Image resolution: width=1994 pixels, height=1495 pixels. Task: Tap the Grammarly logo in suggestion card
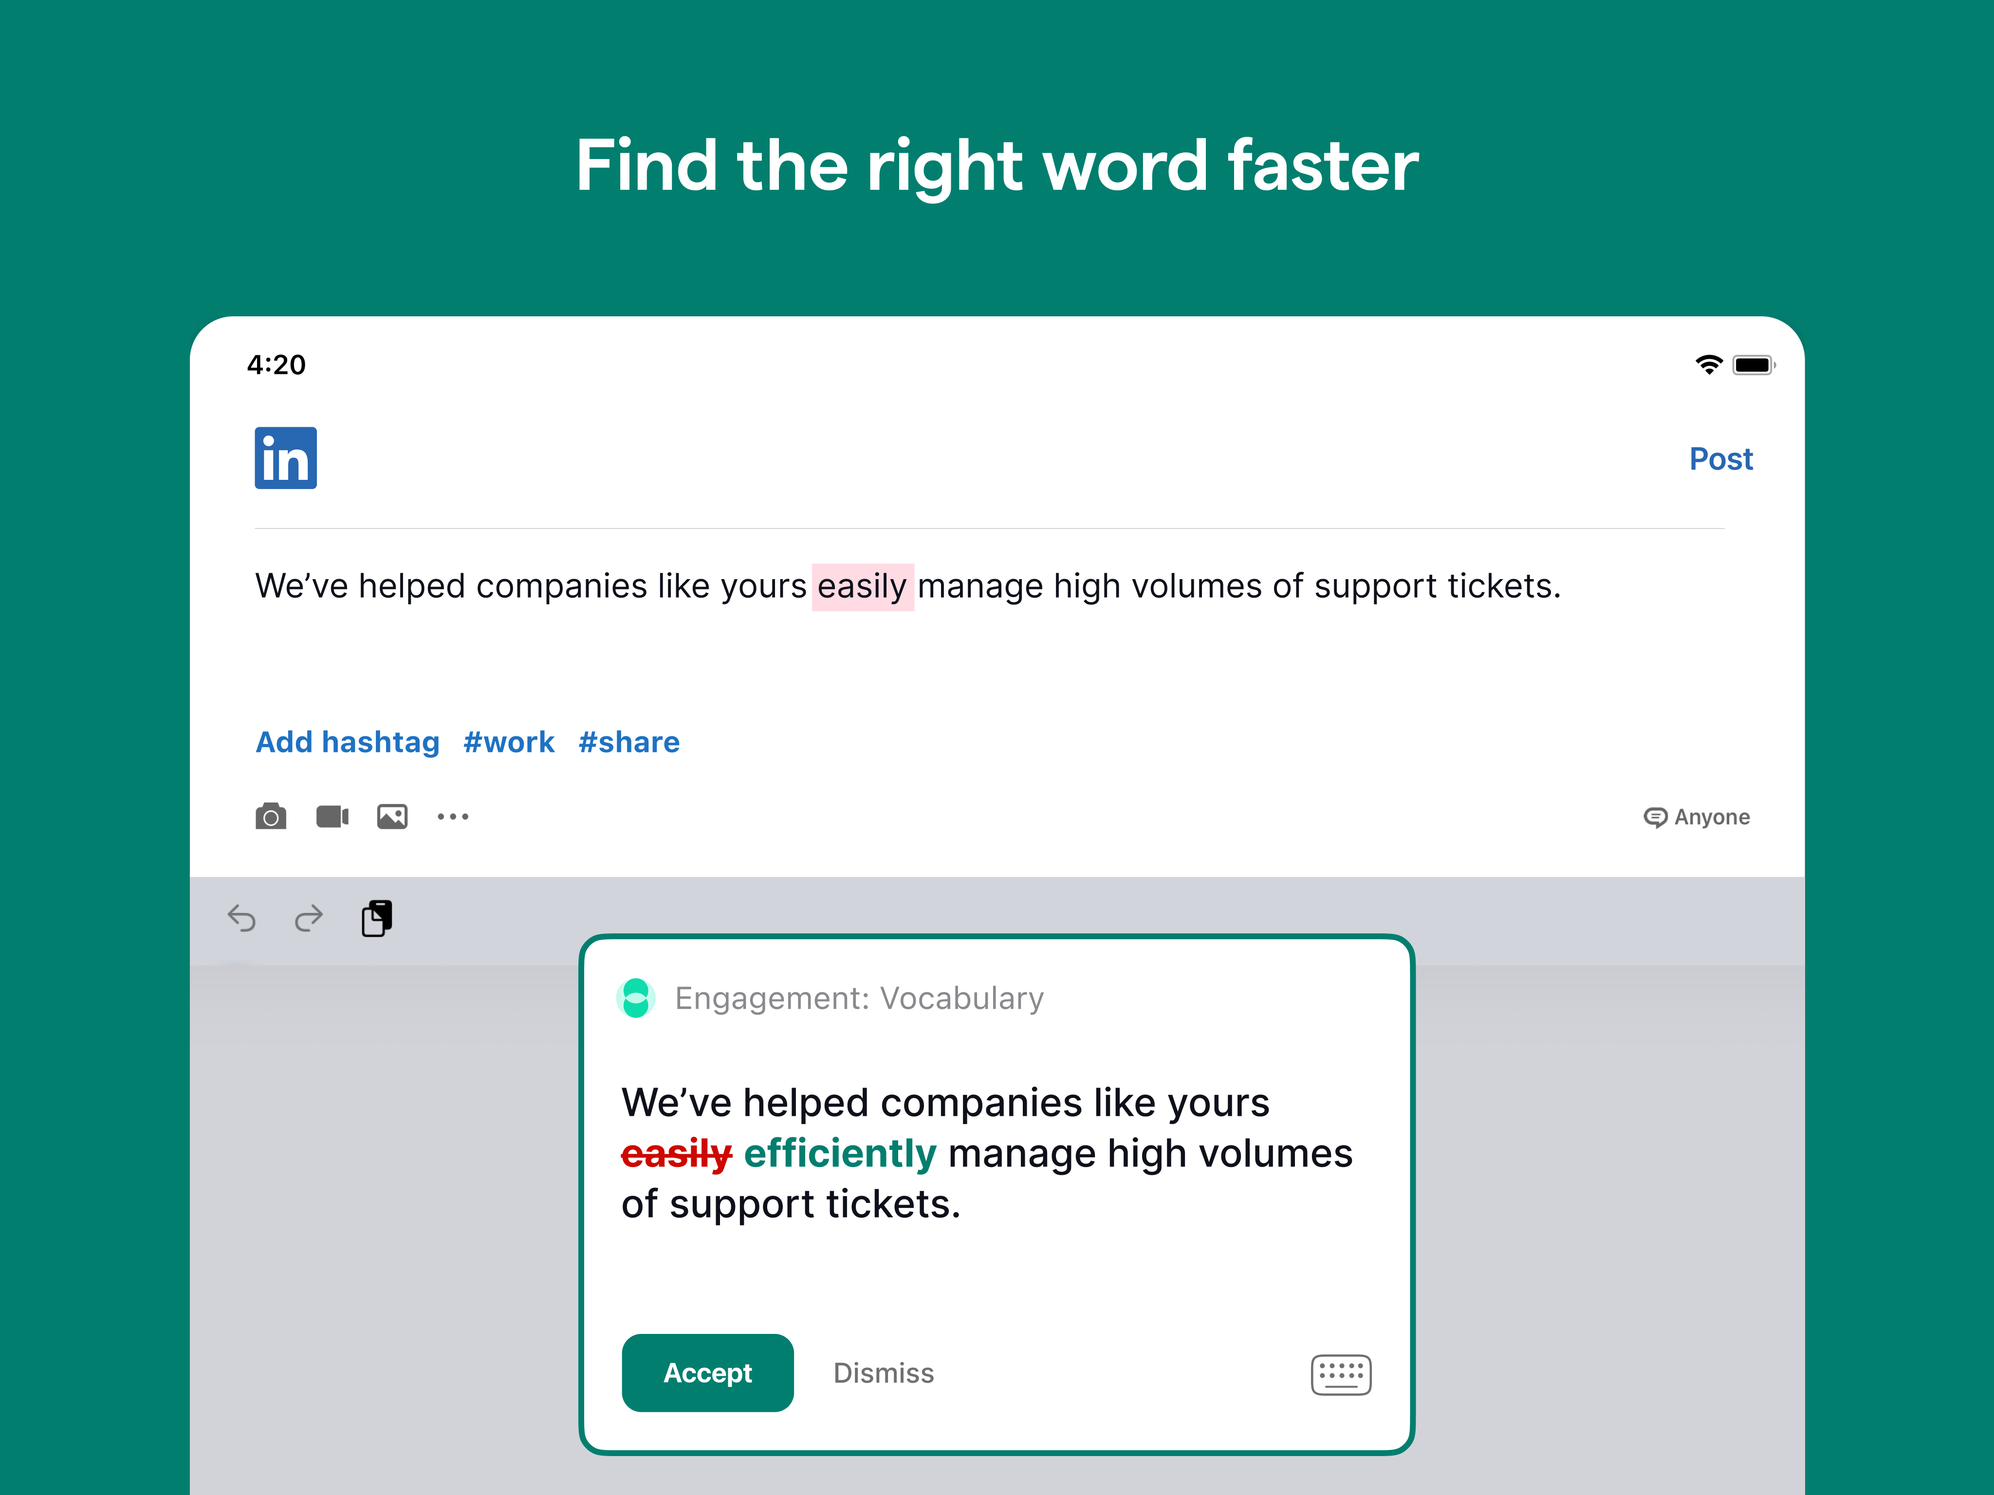[635, 998]
